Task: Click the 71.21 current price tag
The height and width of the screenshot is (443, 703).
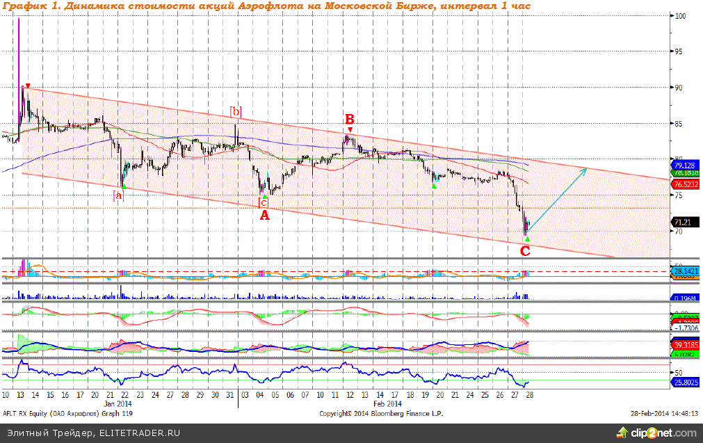Action: [x=684, y=222]
